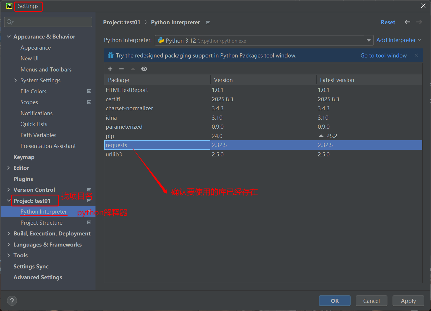Expand the Editor section

tap(8, 168)
